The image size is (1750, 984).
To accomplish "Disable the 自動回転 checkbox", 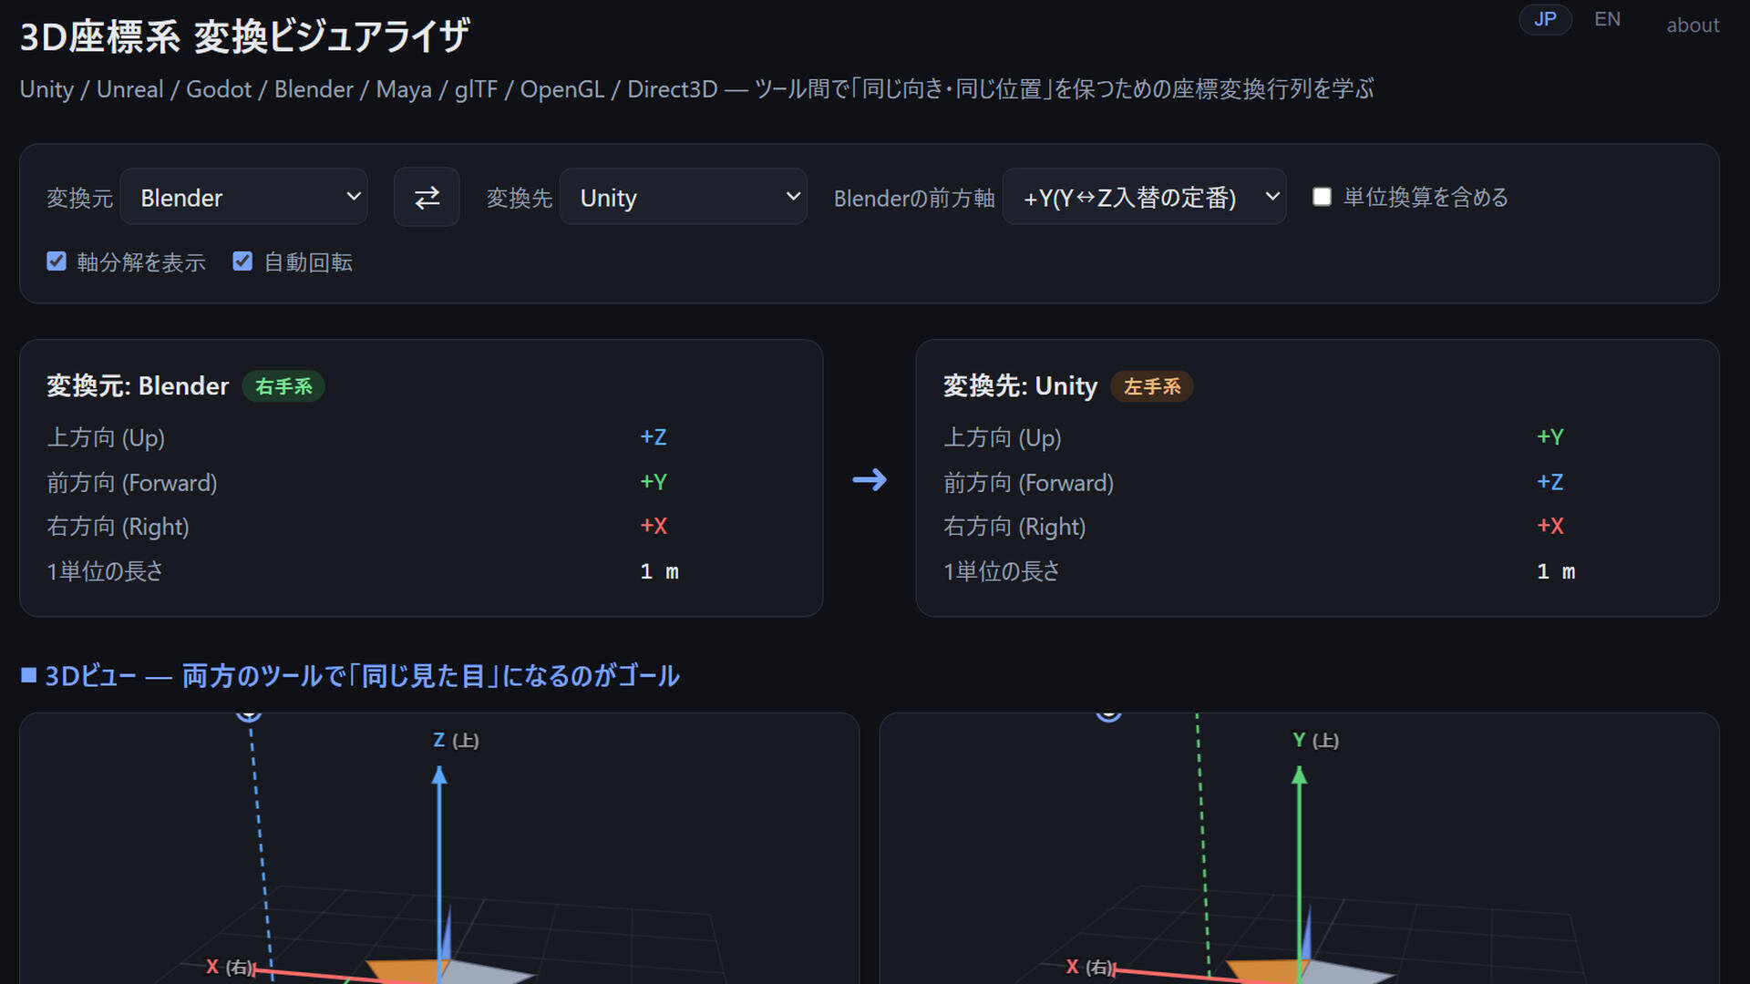I will click(242, 261).
